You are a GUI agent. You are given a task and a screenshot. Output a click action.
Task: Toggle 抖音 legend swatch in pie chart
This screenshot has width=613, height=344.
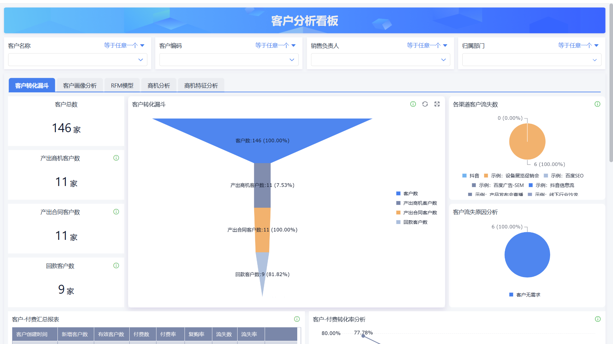[465, 176]
